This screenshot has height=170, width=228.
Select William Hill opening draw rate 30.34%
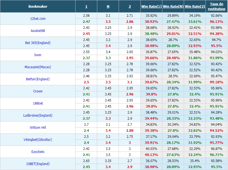point(173,125)
